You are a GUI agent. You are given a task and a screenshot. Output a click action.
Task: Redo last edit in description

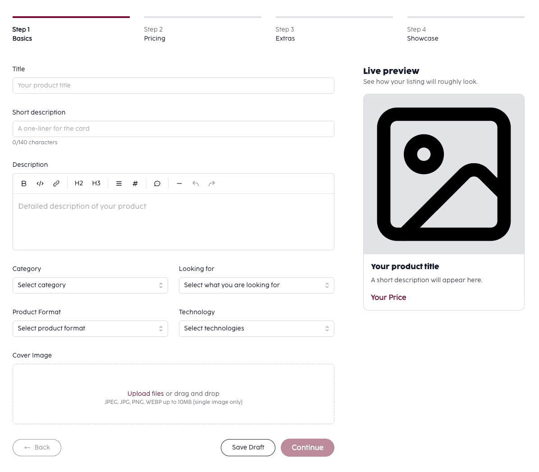212,183
